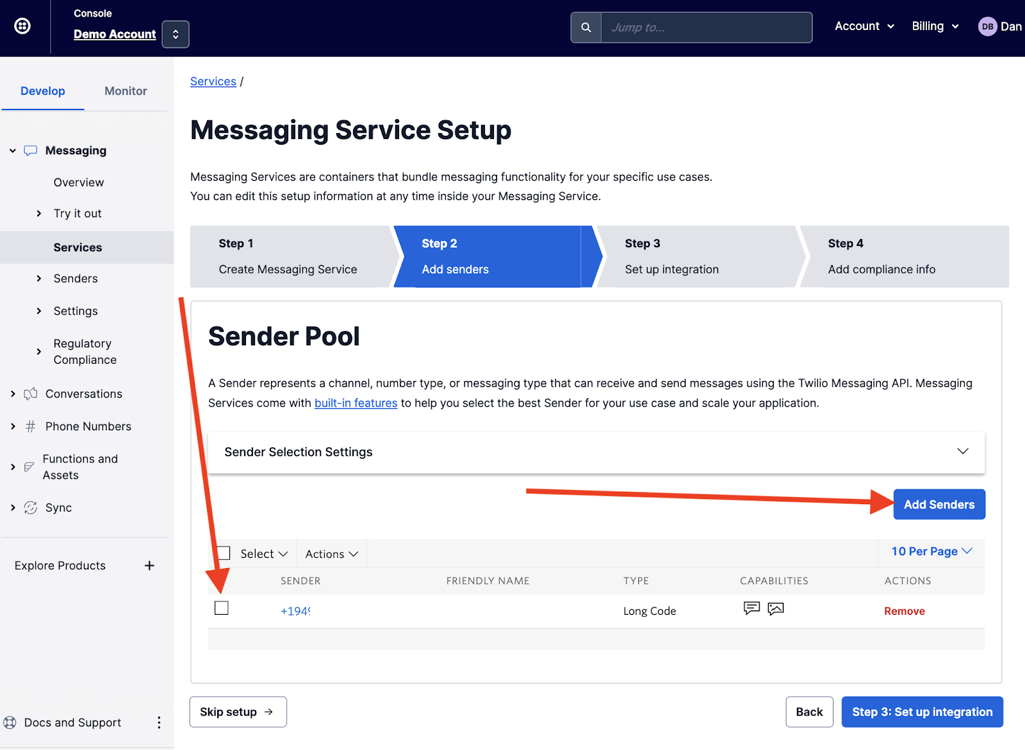Go to Step 1 Create Messaging Service
1025x750 pixels.
click(x=291, y=256)
